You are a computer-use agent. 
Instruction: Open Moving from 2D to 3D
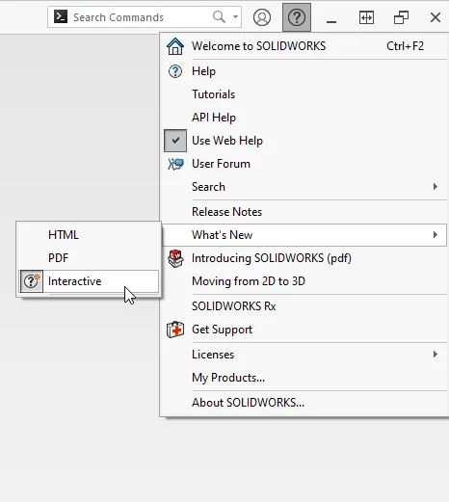pos(304,281)
